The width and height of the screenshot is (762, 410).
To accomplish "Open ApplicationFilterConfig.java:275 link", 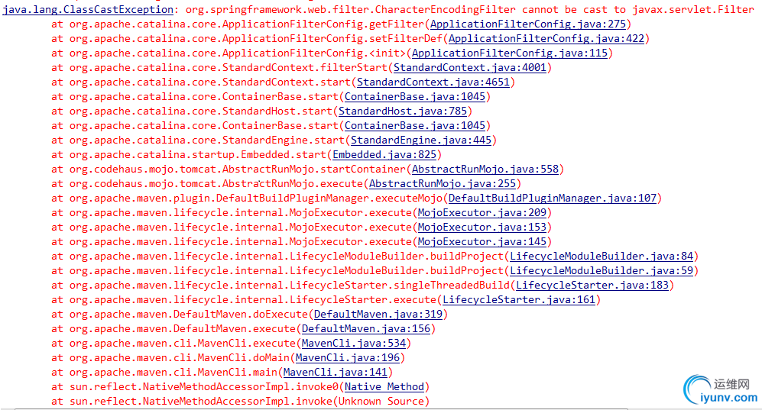I will pos(528,24).
